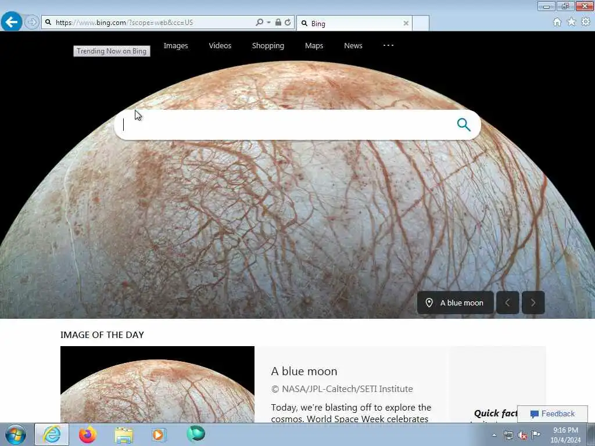The width and height of the screenshot is (595, 446).
Task: Open the News menu item
Action: [353, 45]
